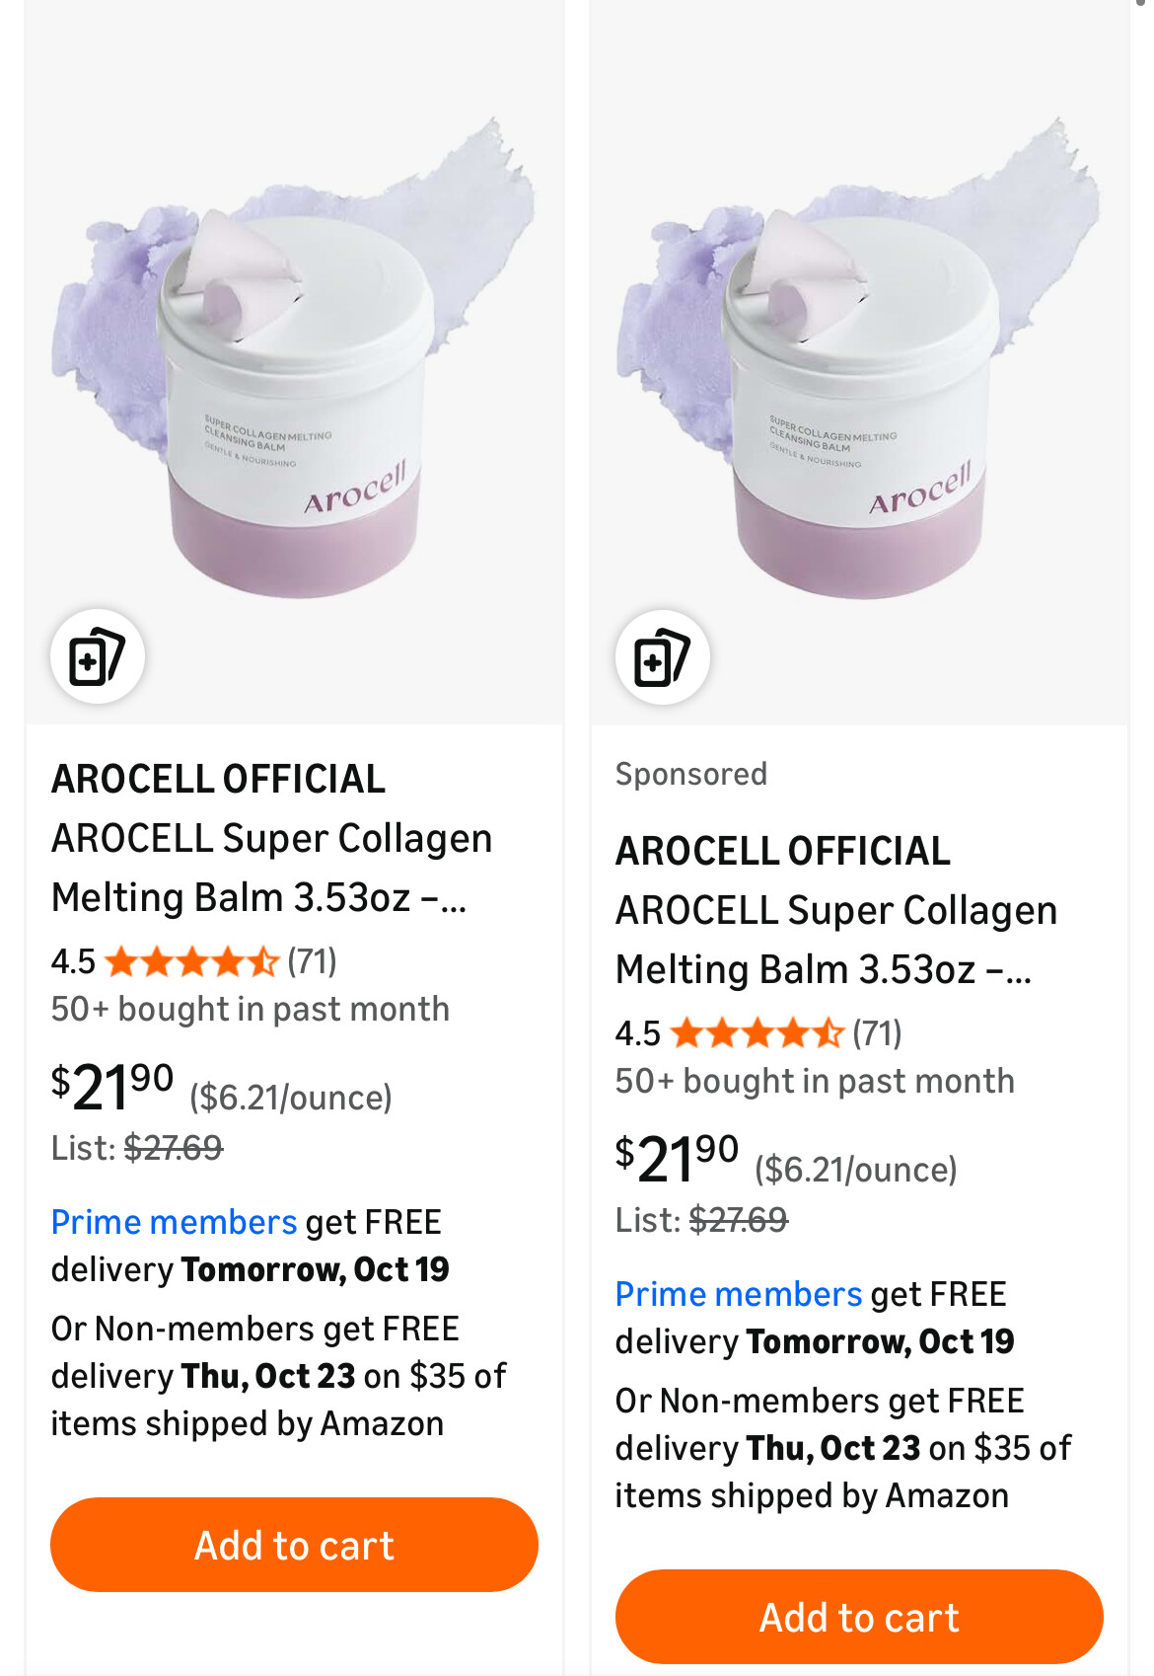Viewport: 1154px width, 1676px height.
Task: Open left Arocell cleansing balm product image
Action: 294,355
